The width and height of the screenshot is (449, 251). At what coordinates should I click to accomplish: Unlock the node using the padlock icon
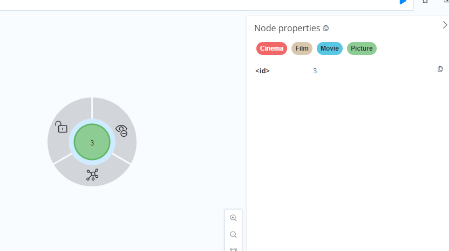click(61, 127)
